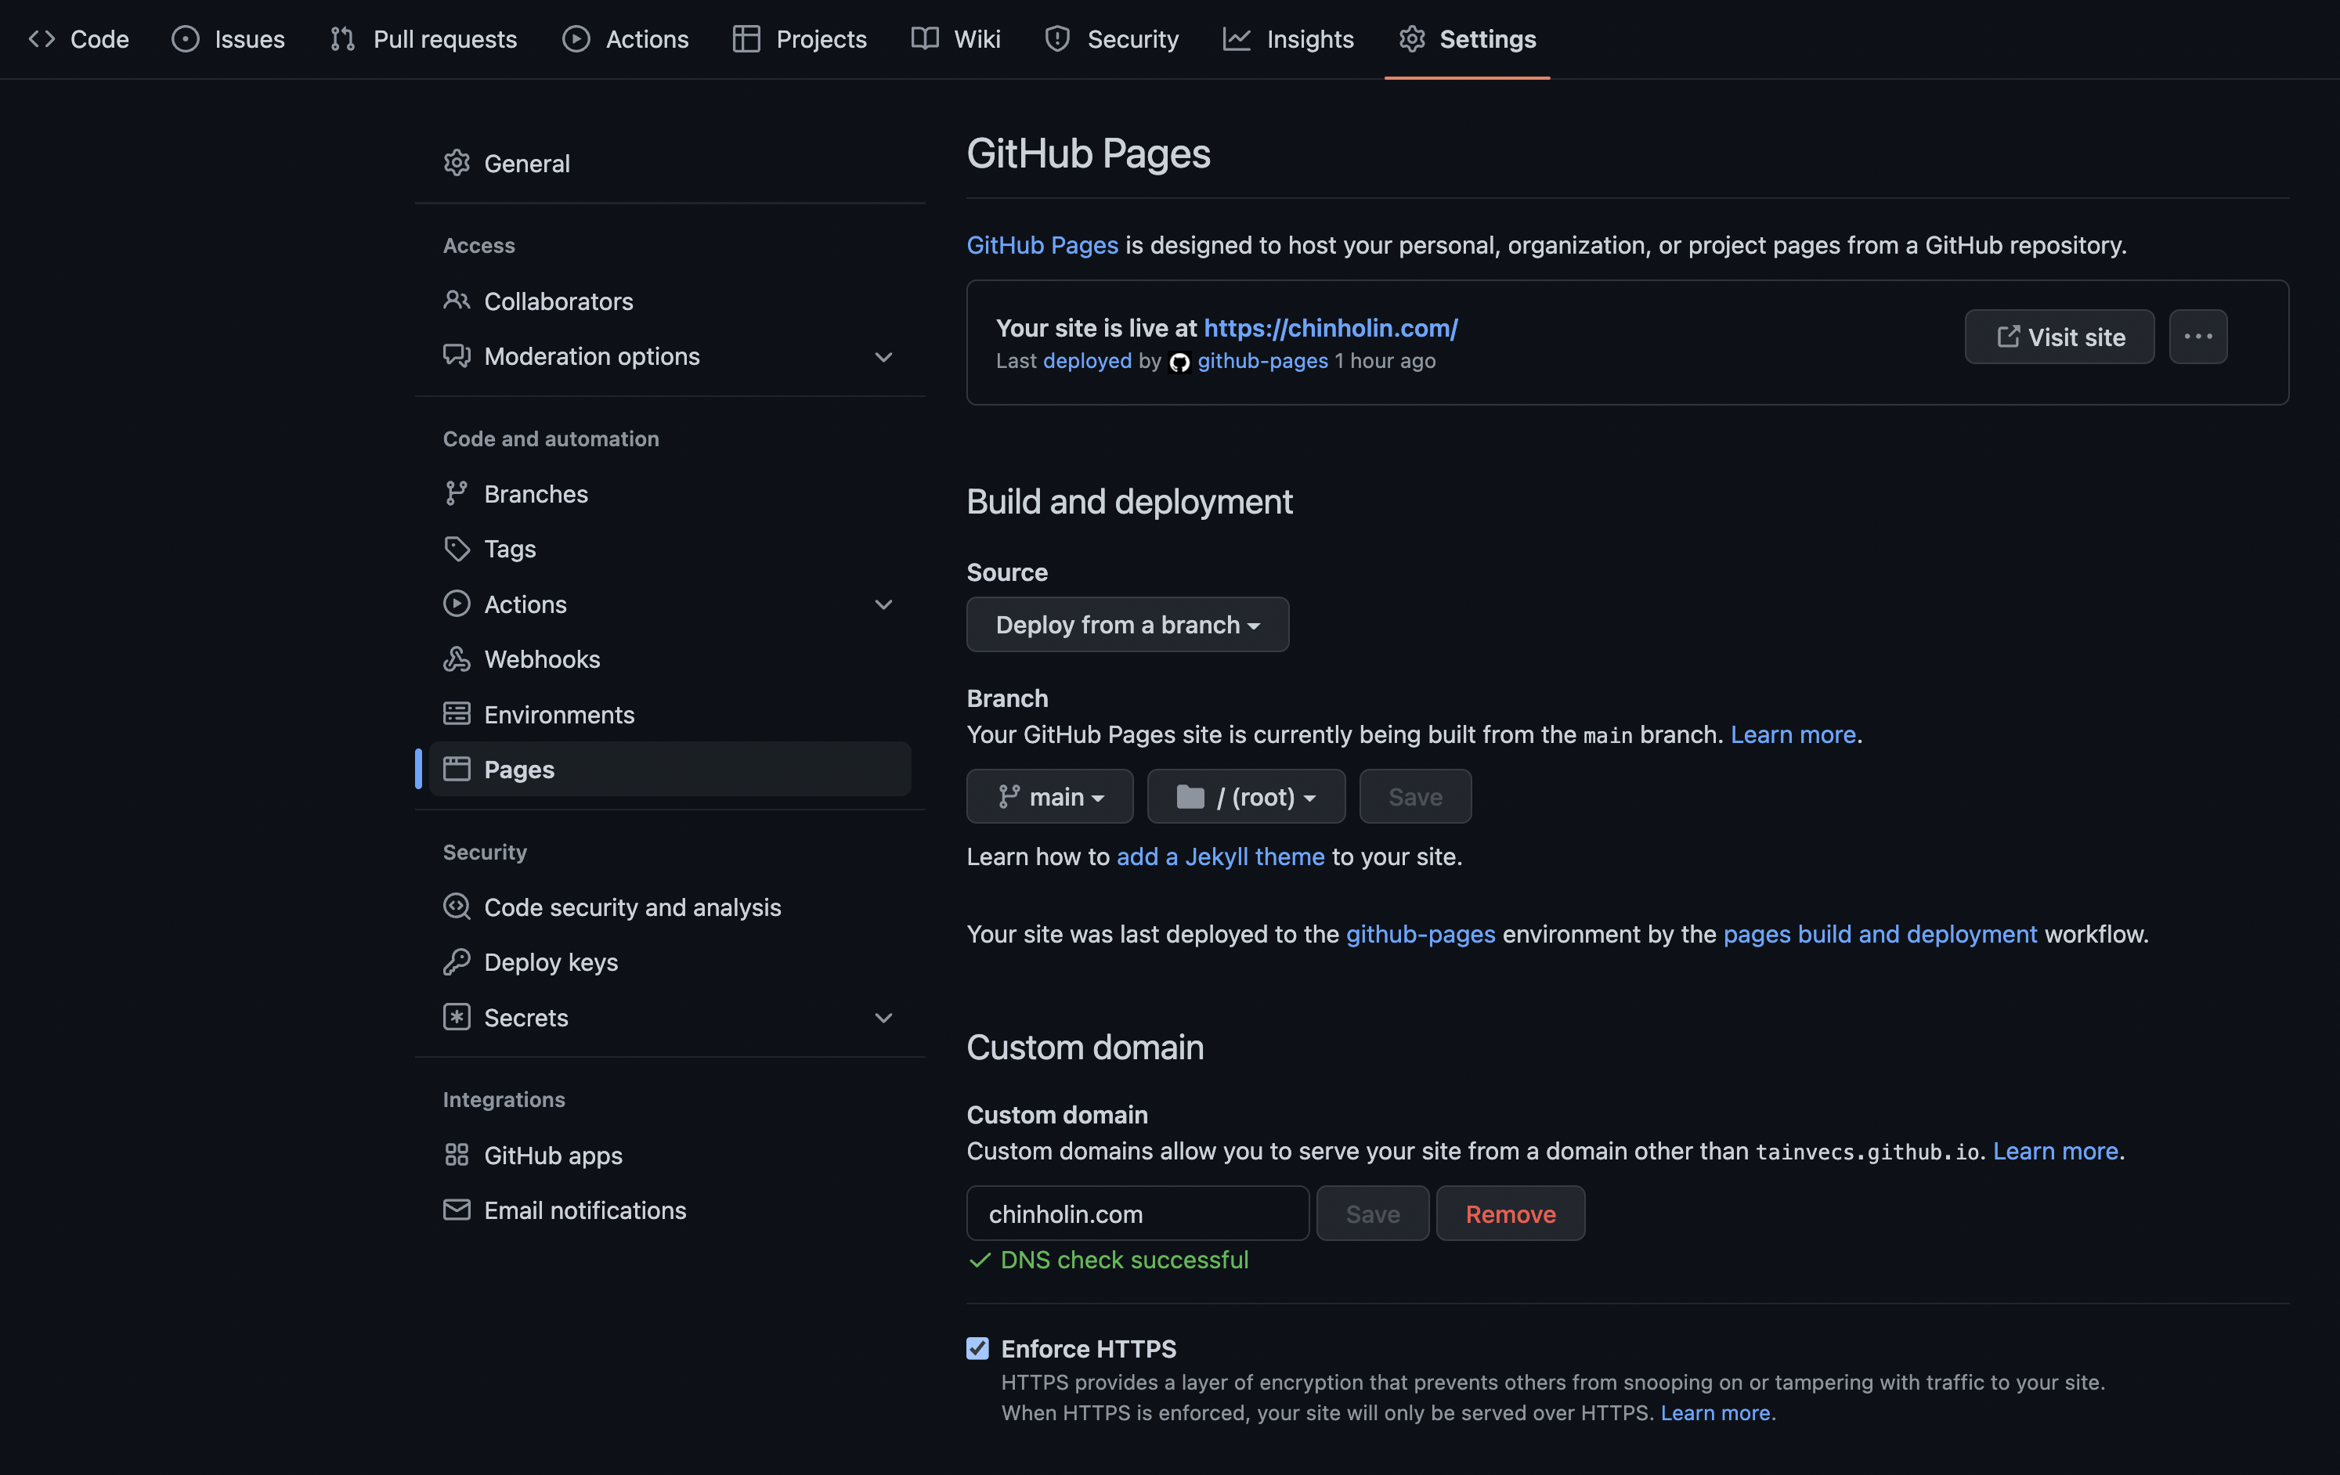Click the Environments server icon

[457, 714]
